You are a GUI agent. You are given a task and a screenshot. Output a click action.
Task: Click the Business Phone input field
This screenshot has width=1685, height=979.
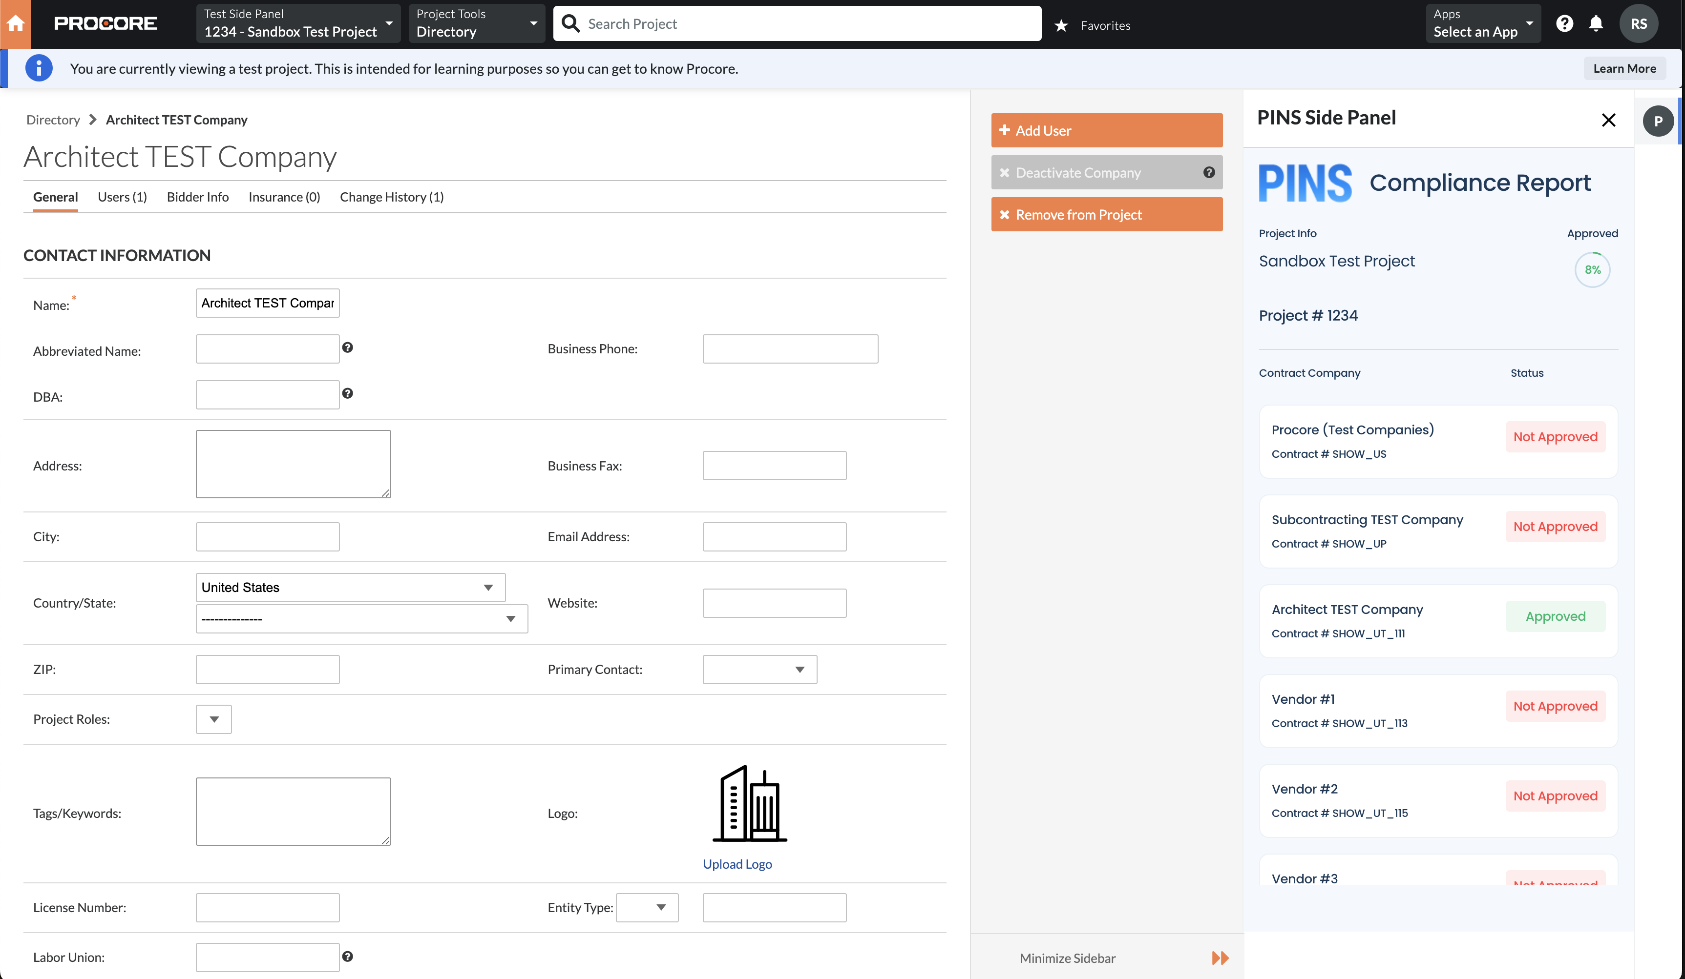click(x=790, y=349)
